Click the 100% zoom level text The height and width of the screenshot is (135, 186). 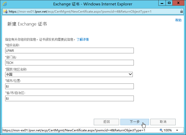pyautogui.click(x=168, y=130)
